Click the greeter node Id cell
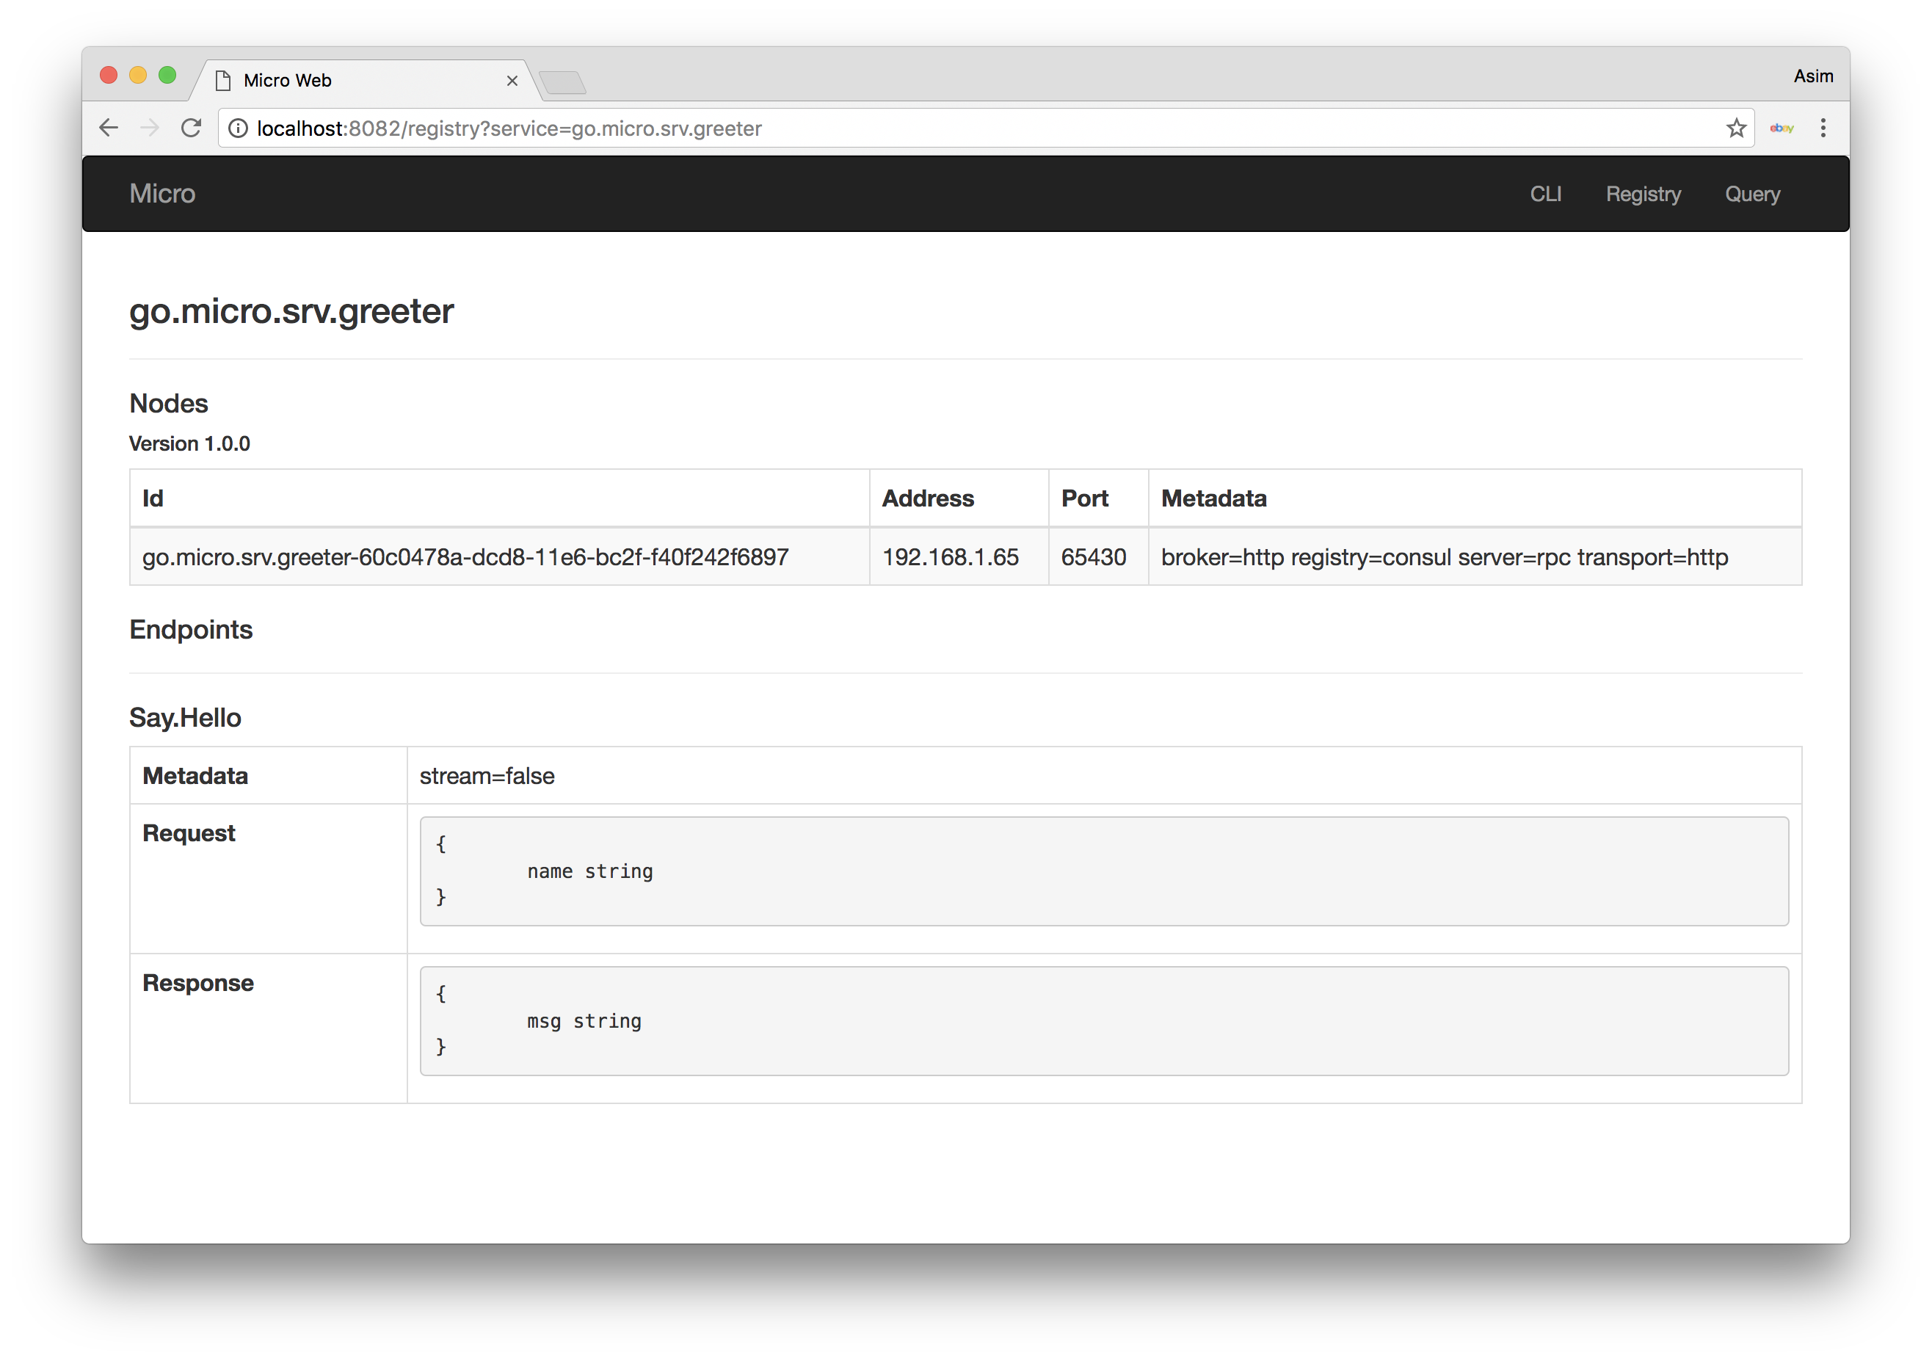 (x=465, y=557)
